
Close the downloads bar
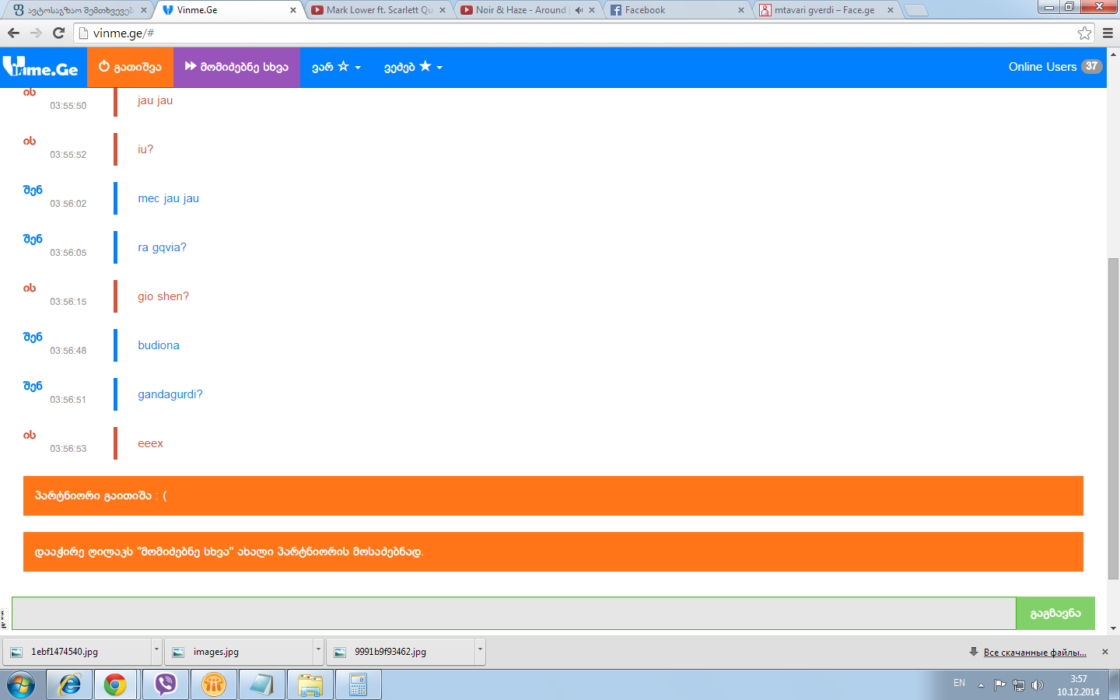[x=1105, y=652]
